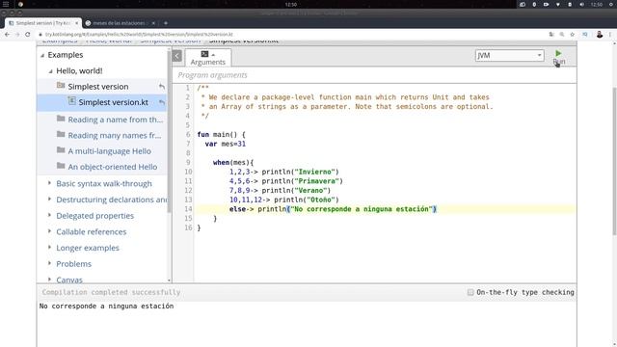The height and width of the screenshot is (347, 617).
Task: Open the browser three-dot menu
Action: click(610, 35)
